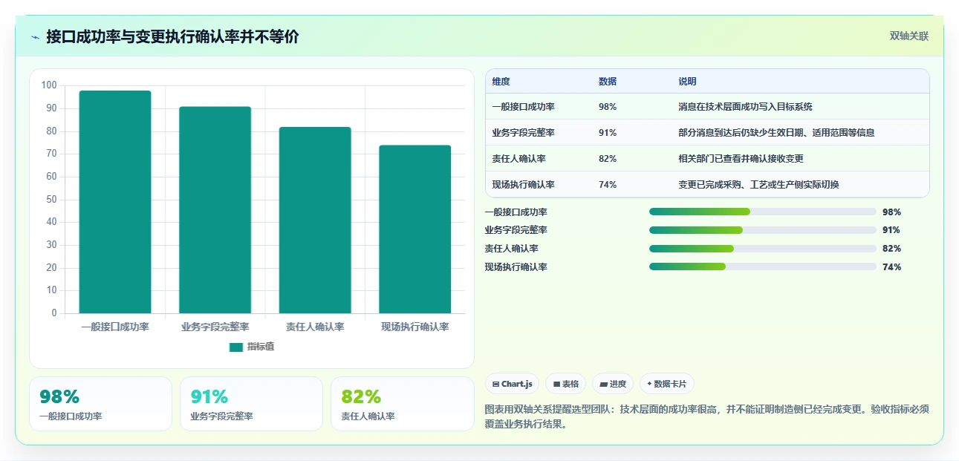959x461 pixels.
Task: Click the 98% progress bar for 一般接口成功率
Action: (x=763, y=212)
